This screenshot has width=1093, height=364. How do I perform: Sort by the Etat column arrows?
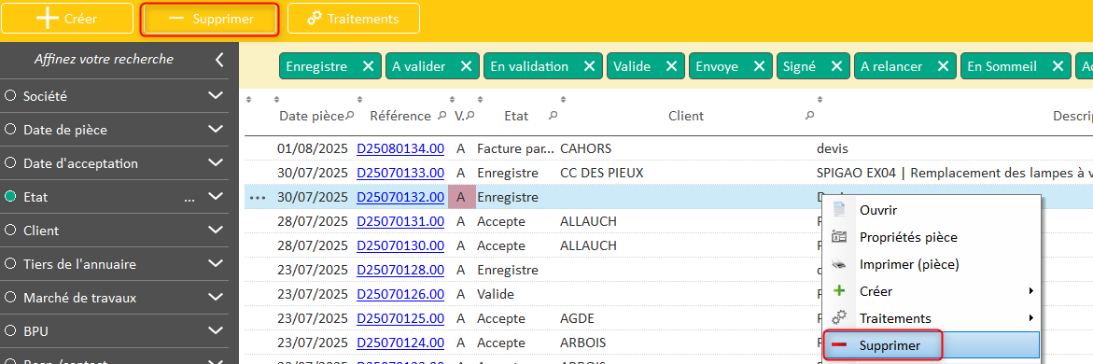tap(480, 99)
